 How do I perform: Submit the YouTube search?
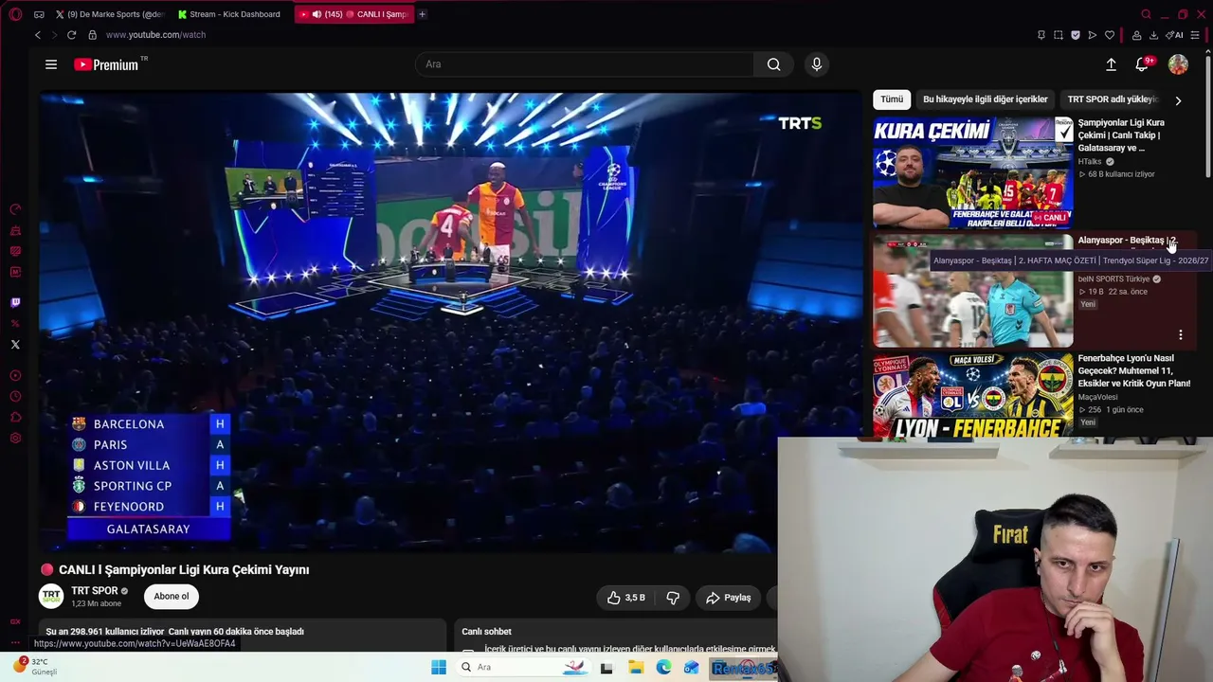click(774, 64)
